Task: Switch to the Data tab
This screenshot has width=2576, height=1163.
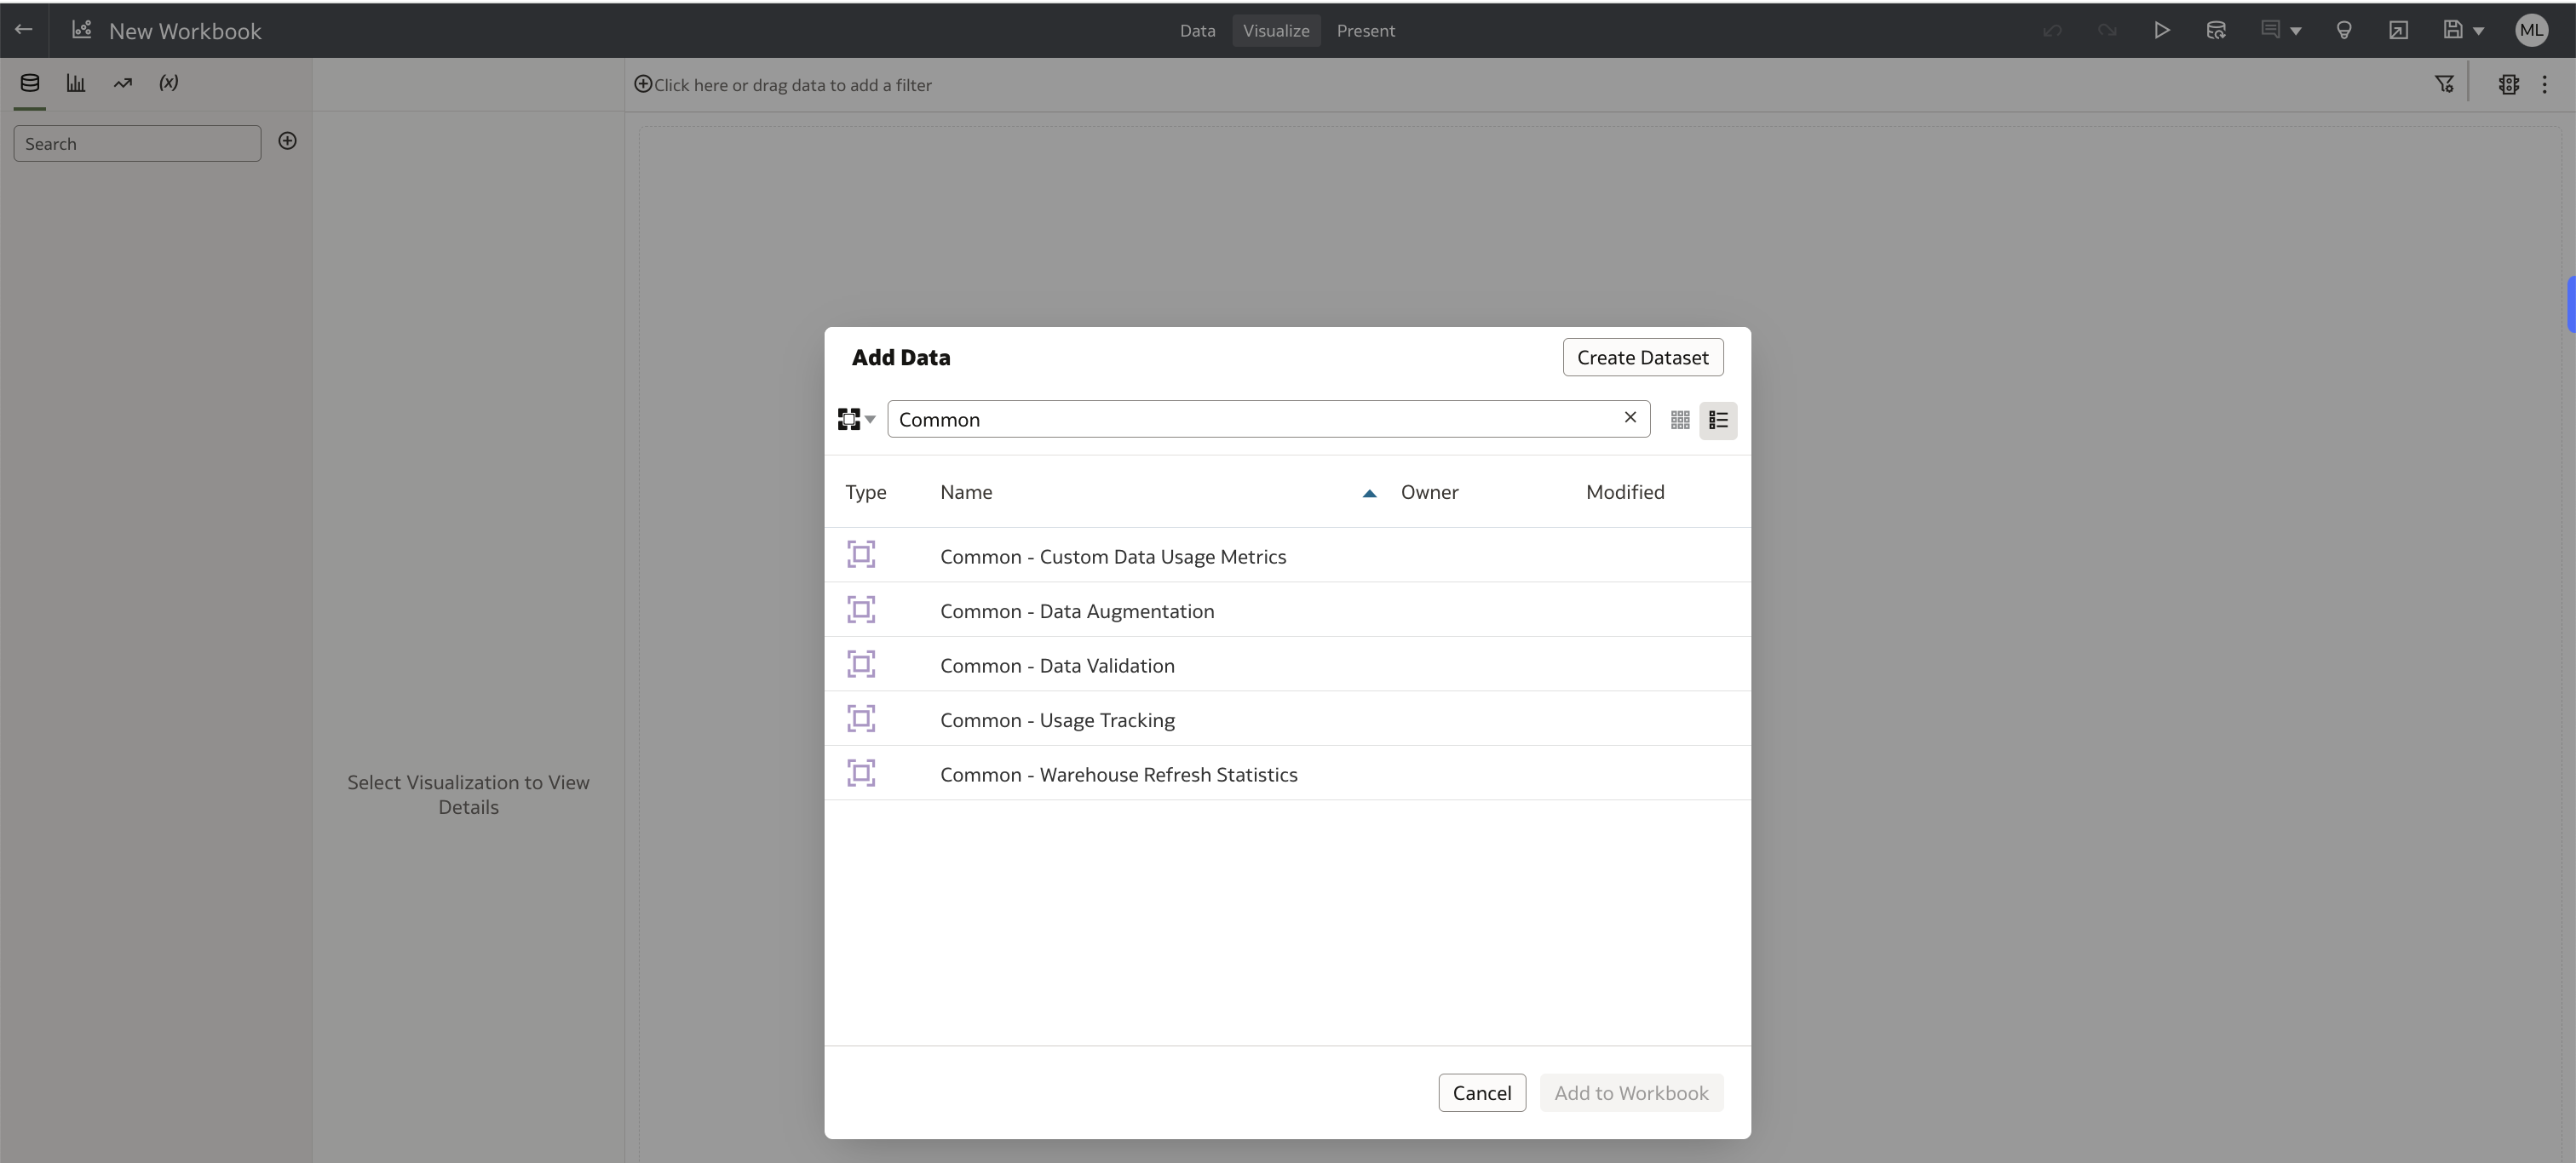Action: (1197, 30)
